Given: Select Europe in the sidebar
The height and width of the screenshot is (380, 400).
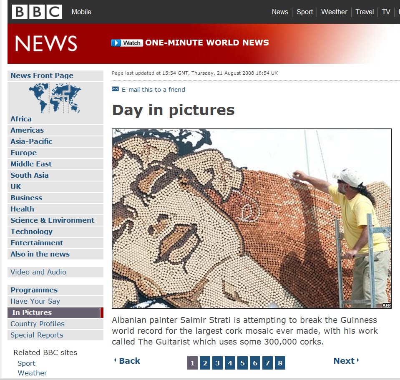Looking at the screenshot, I should click(x=55, y=153).
